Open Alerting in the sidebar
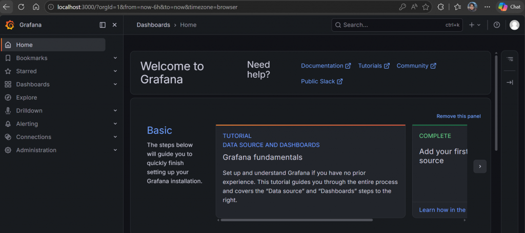The image size is (525, 233). pyautogui.click(x=27, y=124)
